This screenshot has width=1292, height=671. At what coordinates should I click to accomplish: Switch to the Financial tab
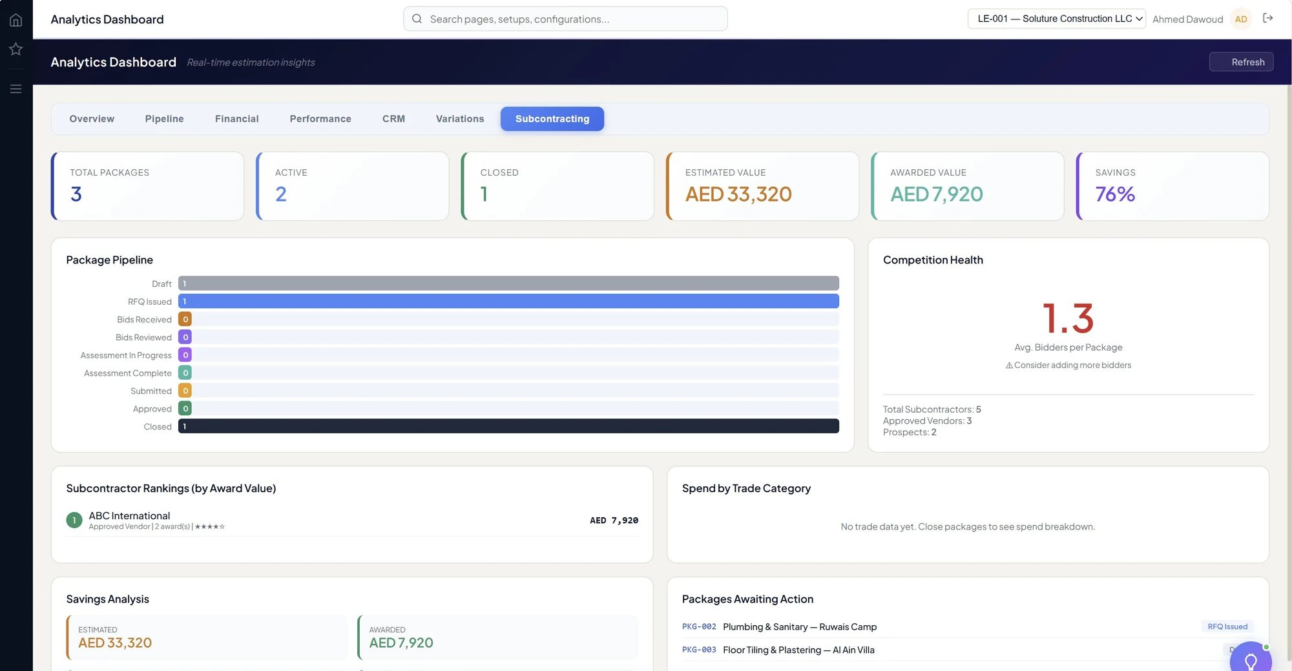pyautogui.click(x=236, y=119)
